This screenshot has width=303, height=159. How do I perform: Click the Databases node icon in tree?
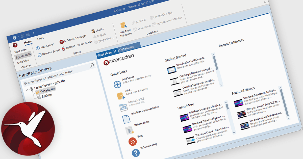[x=37, y=92]
